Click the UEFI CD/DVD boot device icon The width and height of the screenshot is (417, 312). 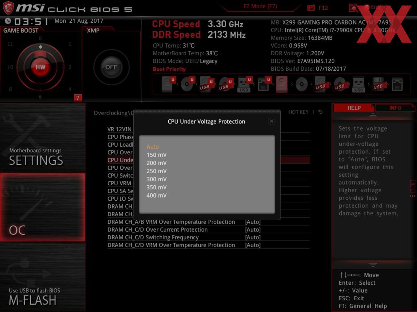187,84
